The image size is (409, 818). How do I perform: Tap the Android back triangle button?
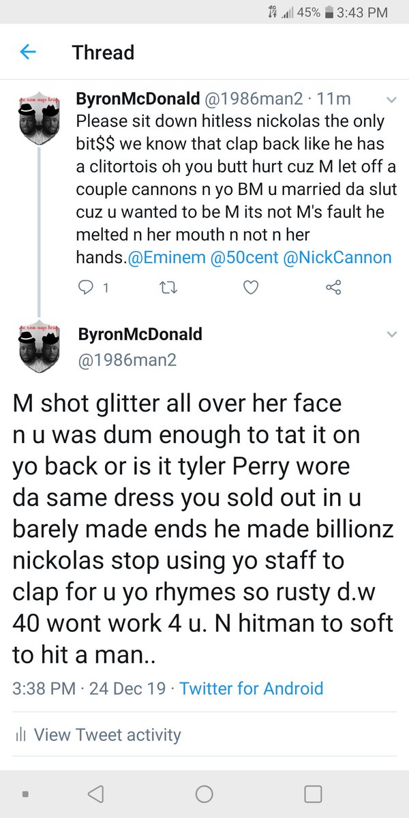[96, 793]
